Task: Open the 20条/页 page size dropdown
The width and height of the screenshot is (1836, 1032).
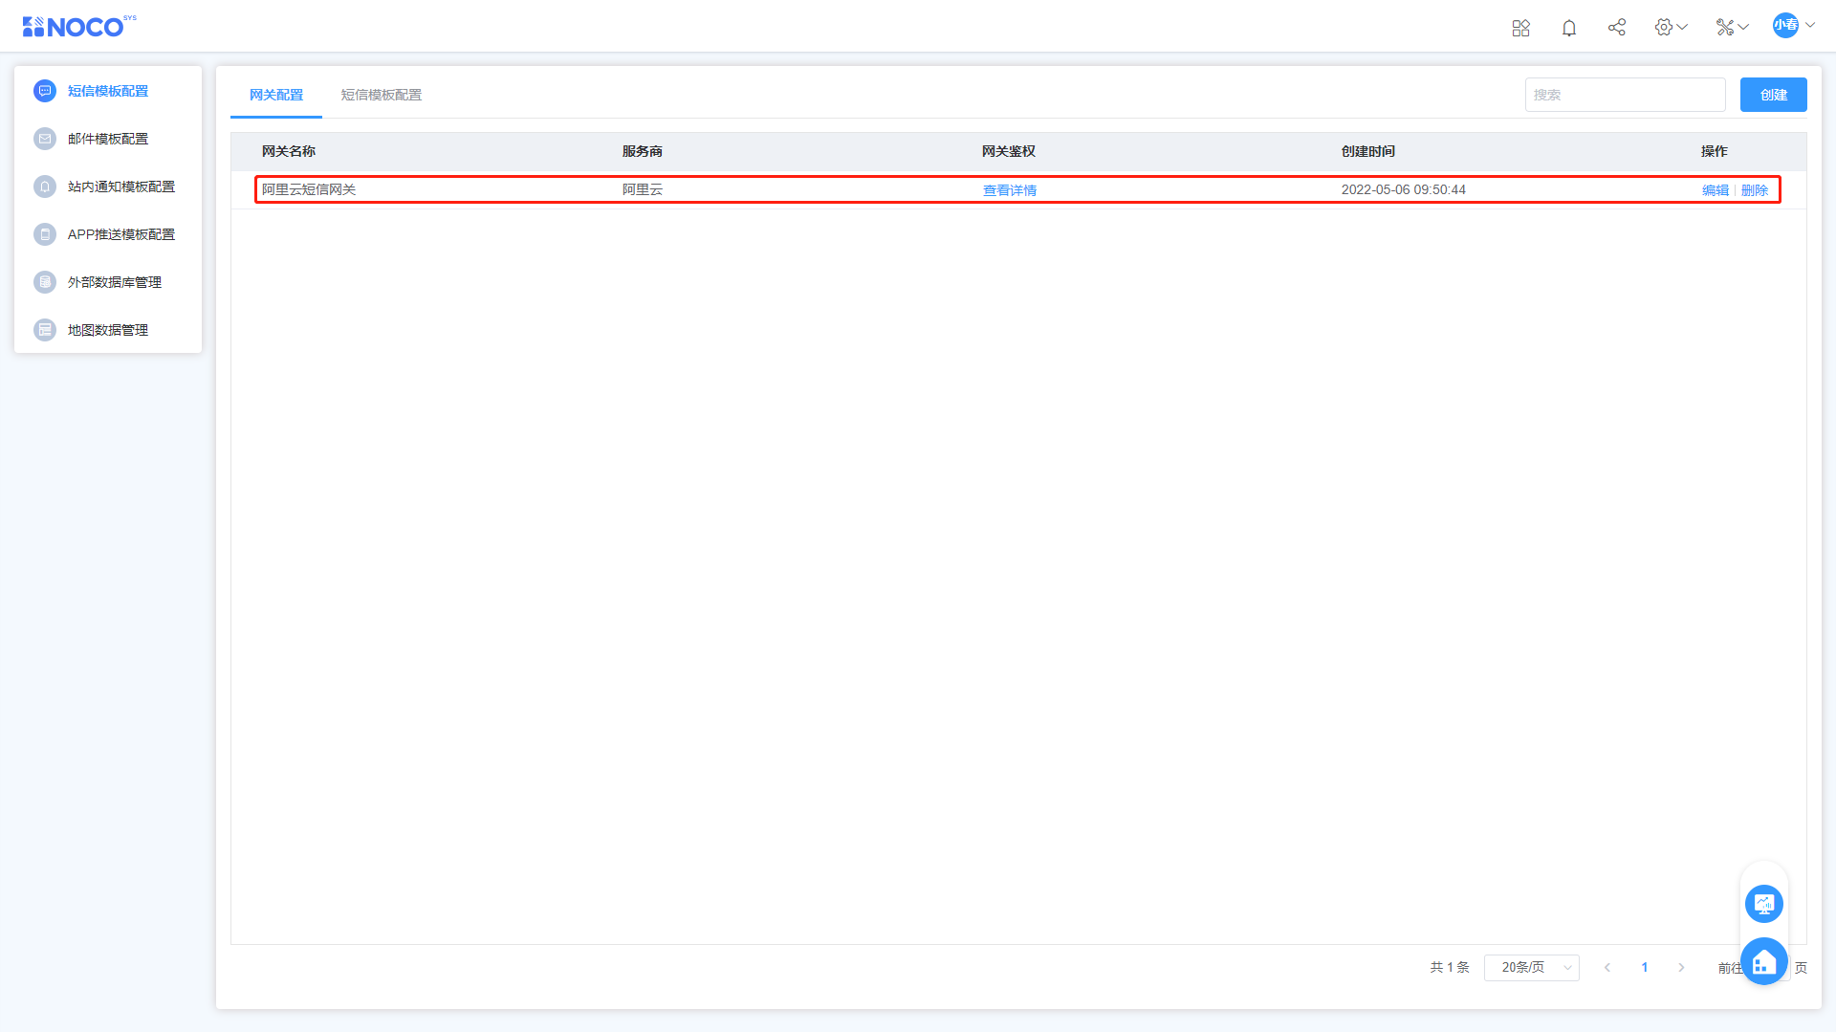Action: click(x=1532, y=968)
